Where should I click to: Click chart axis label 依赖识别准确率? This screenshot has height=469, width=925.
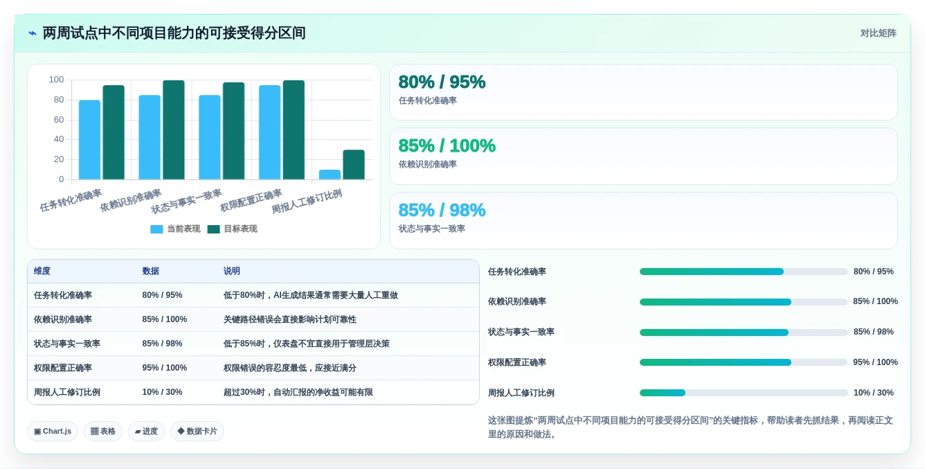point(131,200)
